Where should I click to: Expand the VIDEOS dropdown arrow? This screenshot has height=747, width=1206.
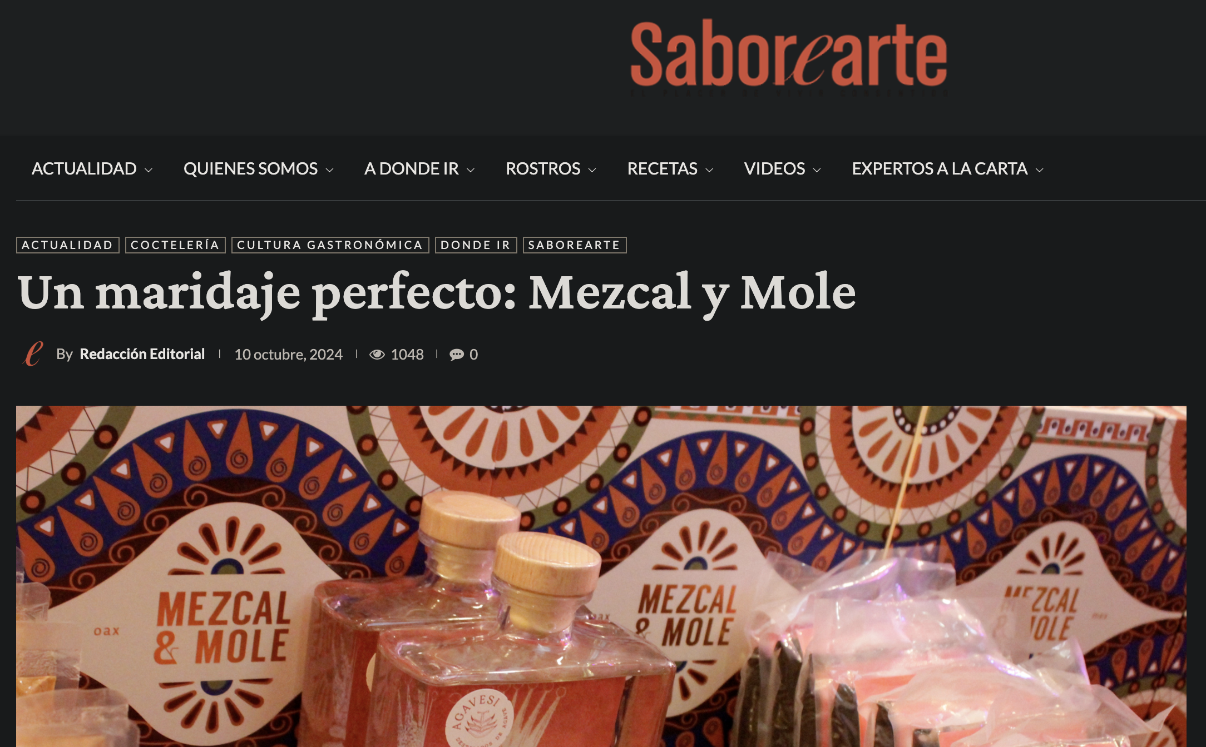[817, 170]
